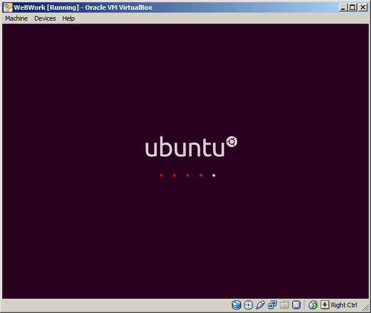Click the virtualization features chip icon
This screenshot has width=371, height=313.
pos(296,305)
